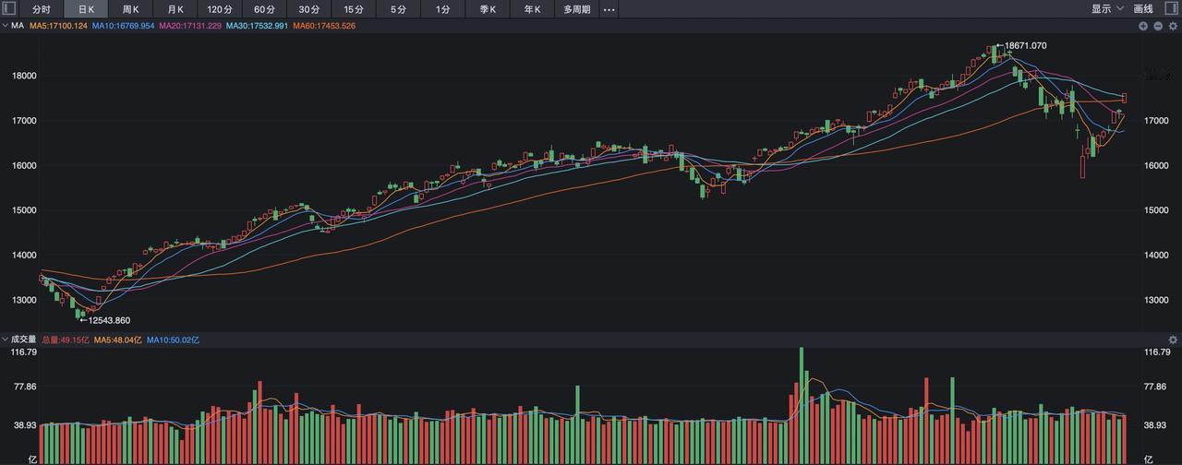The width and height of the screenshot is (1182, 465).
Task: Open the 显示 display dropdown
Action: point(1107,9)
